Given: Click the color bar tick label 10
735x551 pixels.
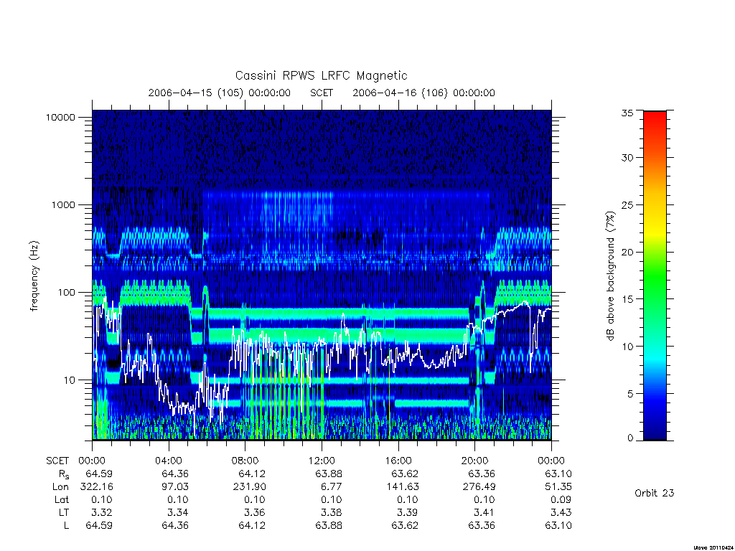Looking at the screenshot, I should click(627, 347).
